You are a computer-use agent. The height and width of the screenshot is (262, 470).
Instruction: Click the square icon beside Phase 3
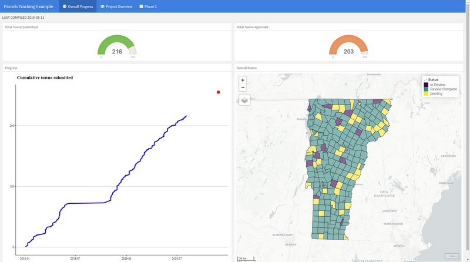[141, 6]
